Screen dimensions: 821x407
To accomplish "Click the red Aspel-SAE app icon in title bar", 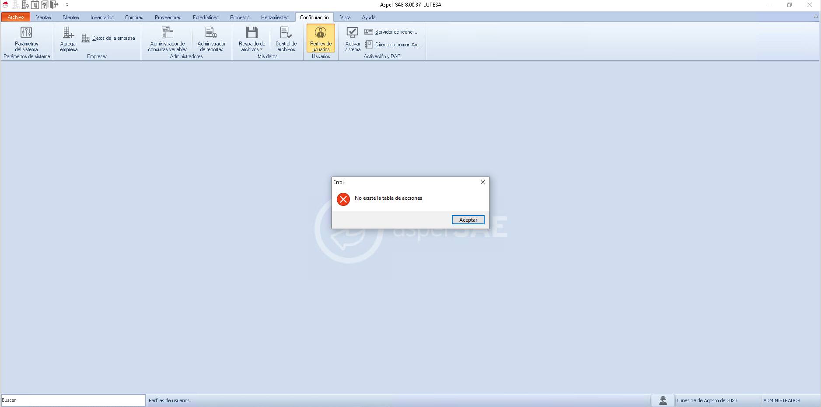I will pos(5,5).
